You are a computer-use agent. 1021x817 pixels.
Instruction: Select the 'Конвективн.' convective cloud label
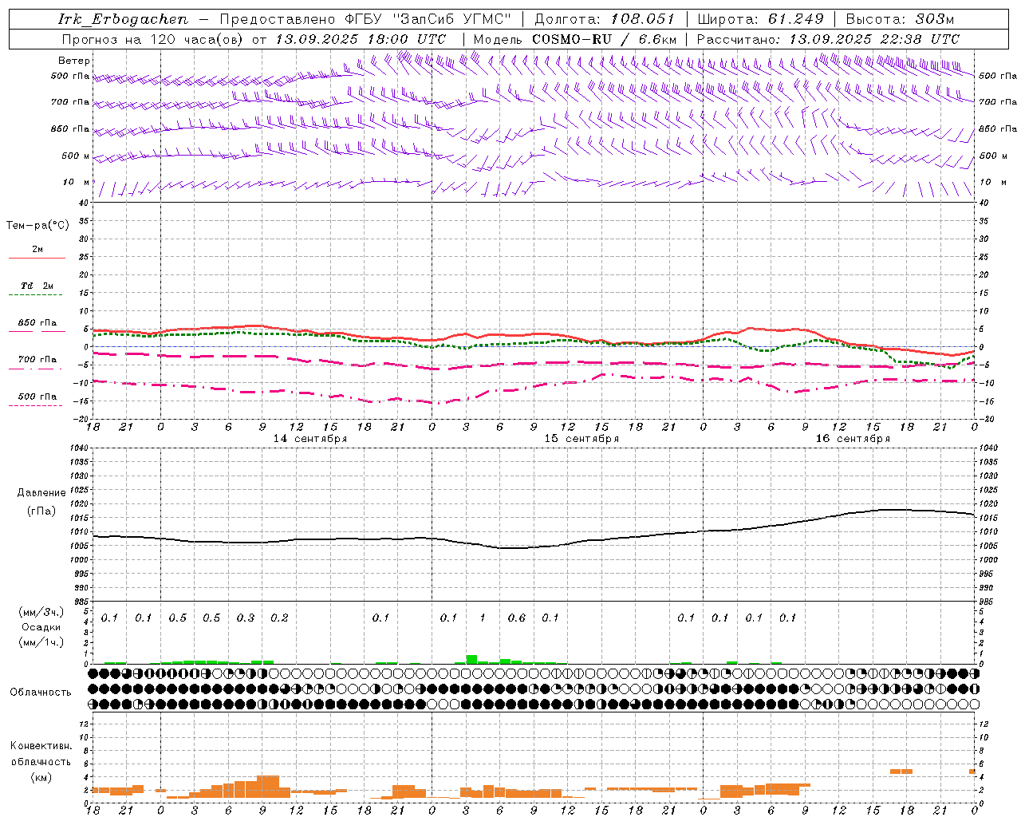pos(41,746)
